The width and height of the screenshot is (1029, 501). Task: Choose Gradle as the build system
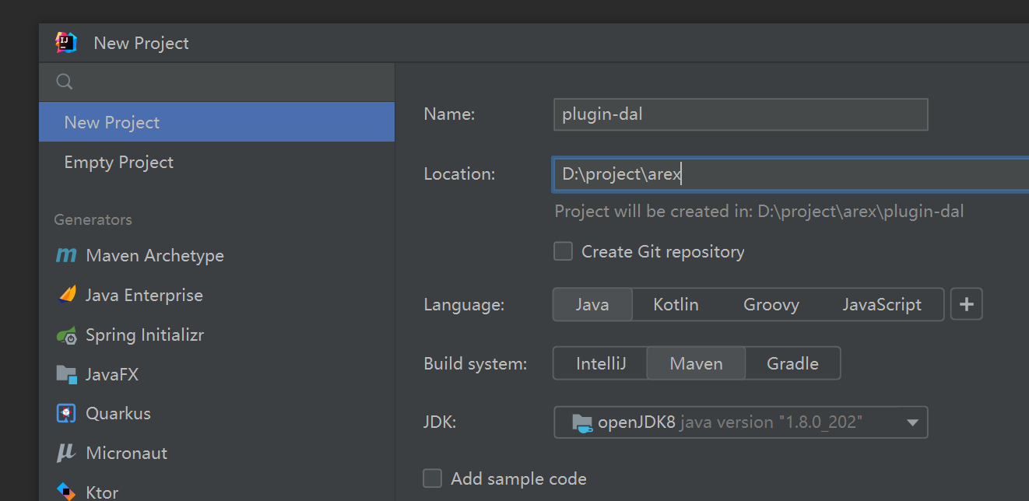click(792, 363)
